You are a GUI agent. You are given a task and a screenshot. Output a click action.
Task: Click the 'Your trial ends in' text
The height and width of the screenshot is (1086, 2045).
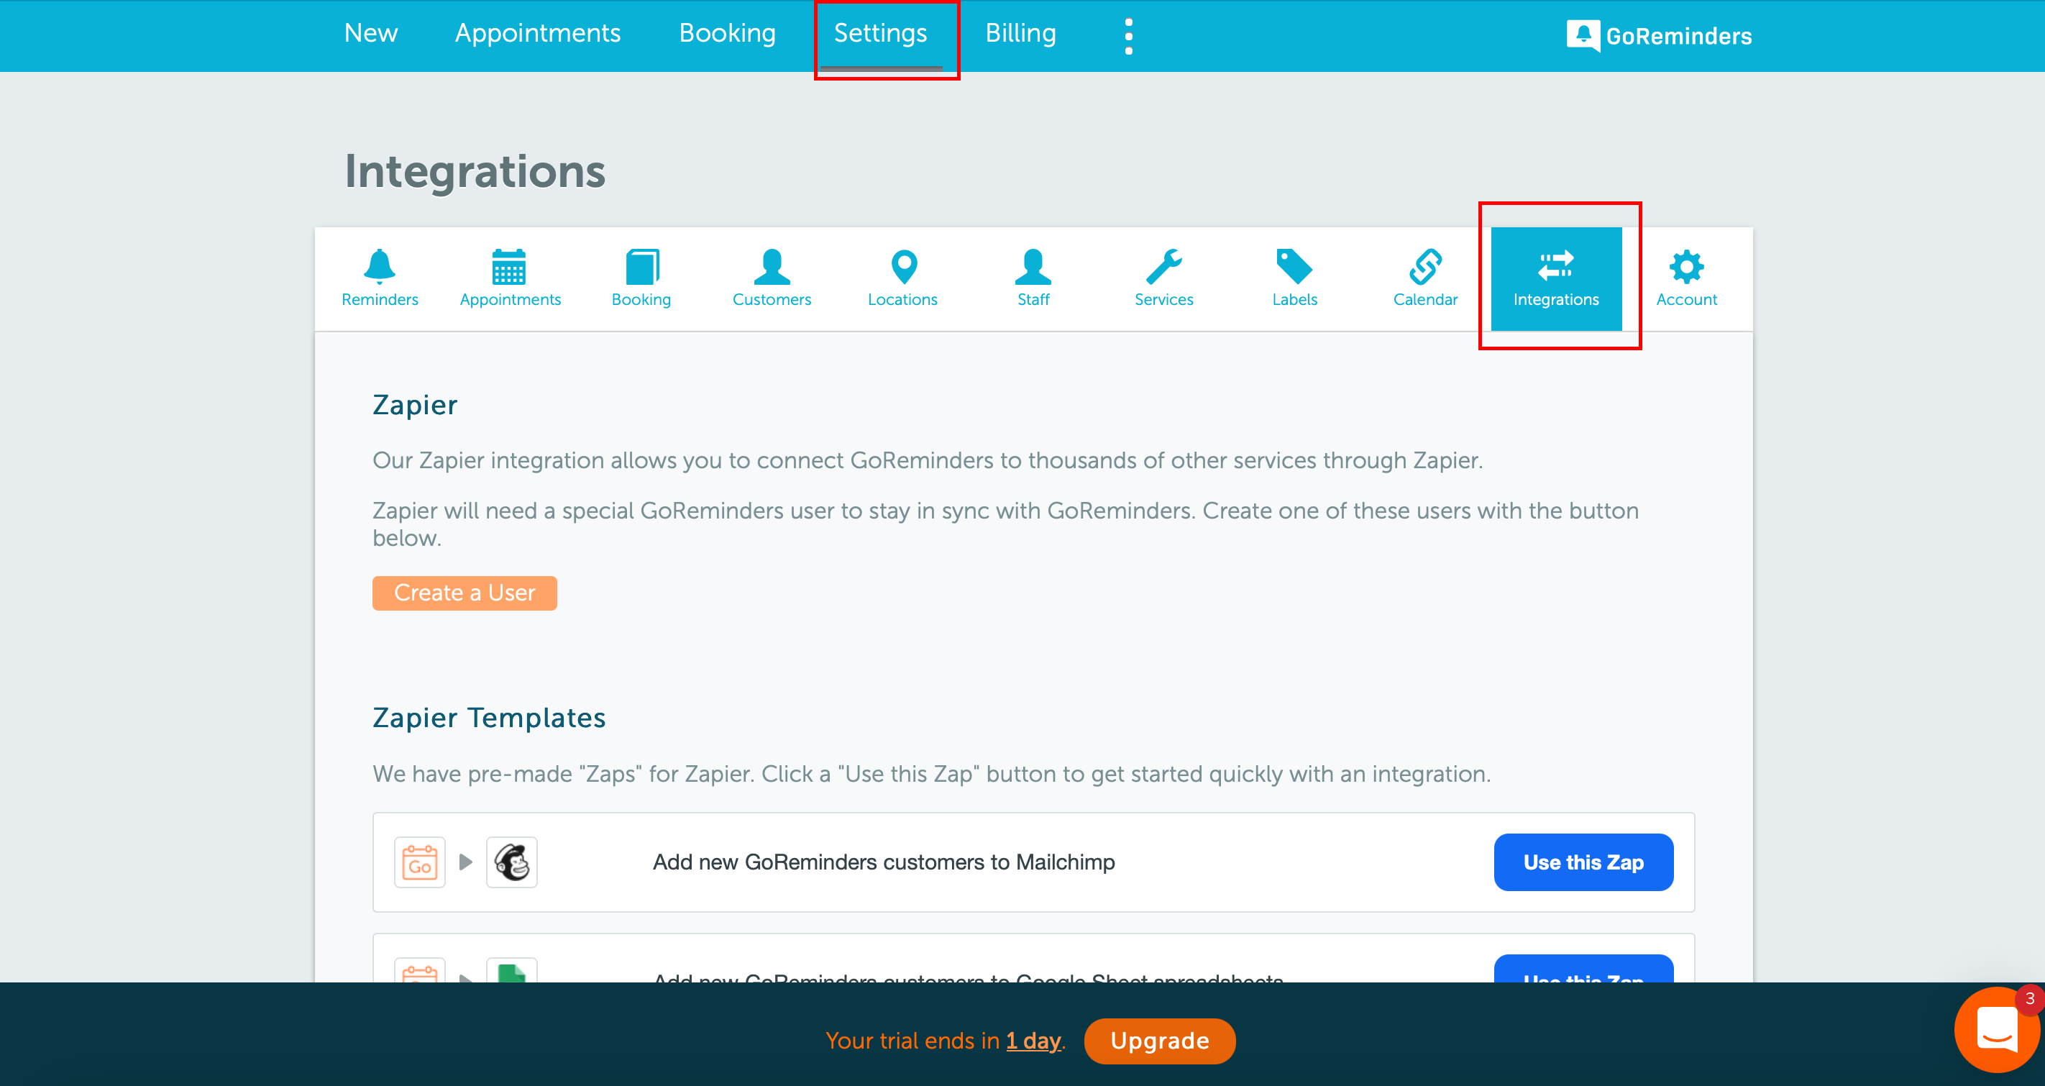click(912, 1041)
